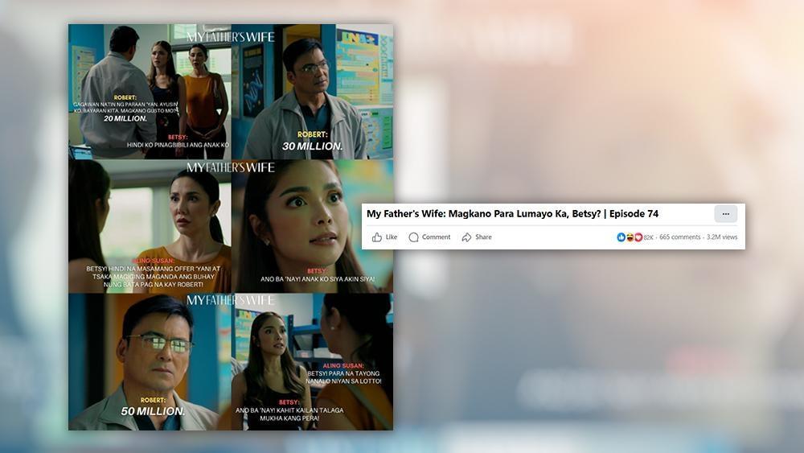Open the 665 comments link
Viewport: 804px width, 453px height.
pos(679,237)
